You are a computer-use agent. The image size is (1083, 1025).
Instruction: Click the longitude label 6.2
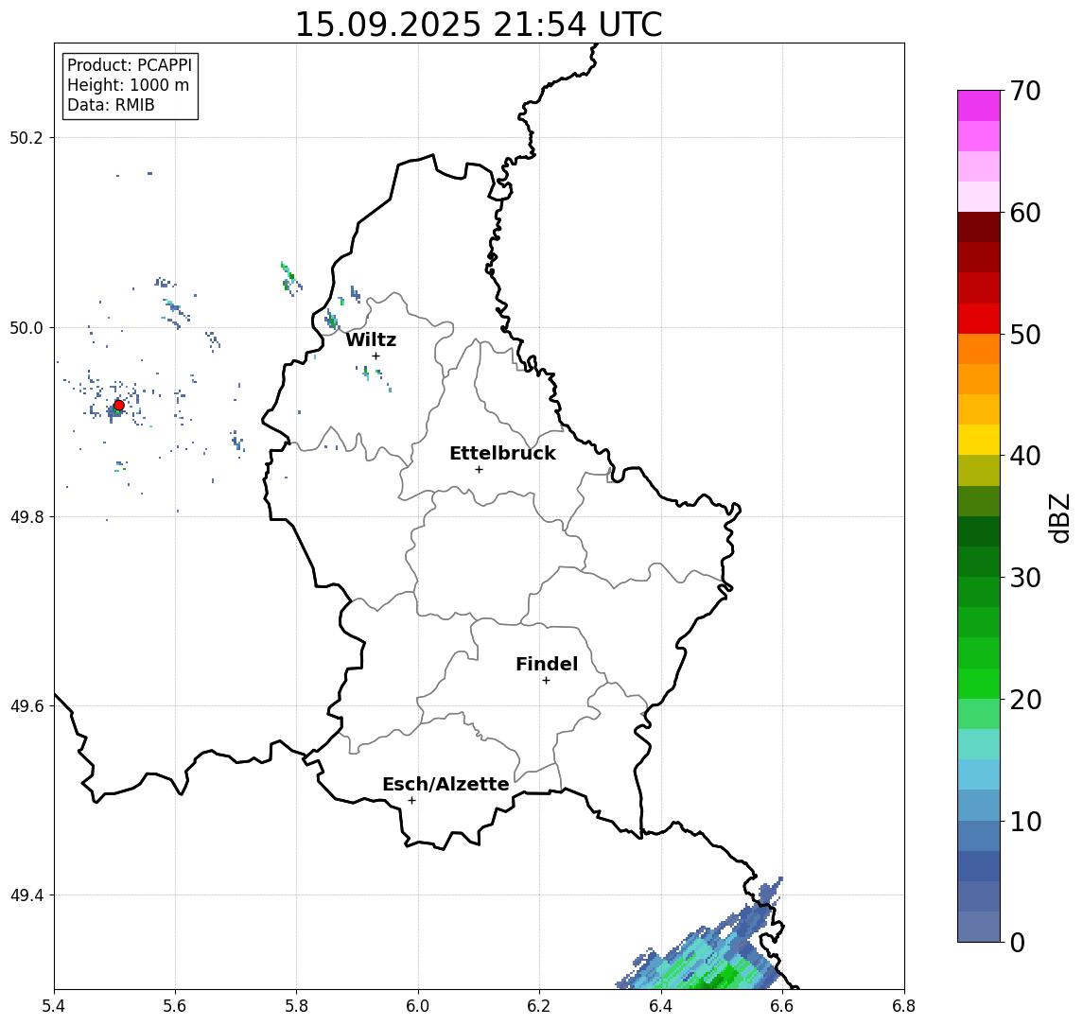pyautogui.click(x=539, y=1006)
